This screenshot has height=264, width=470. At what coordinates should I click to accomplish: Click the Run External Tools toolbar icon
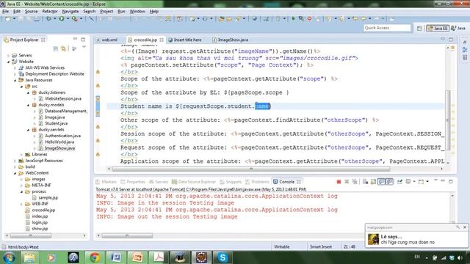pos(75,18)
